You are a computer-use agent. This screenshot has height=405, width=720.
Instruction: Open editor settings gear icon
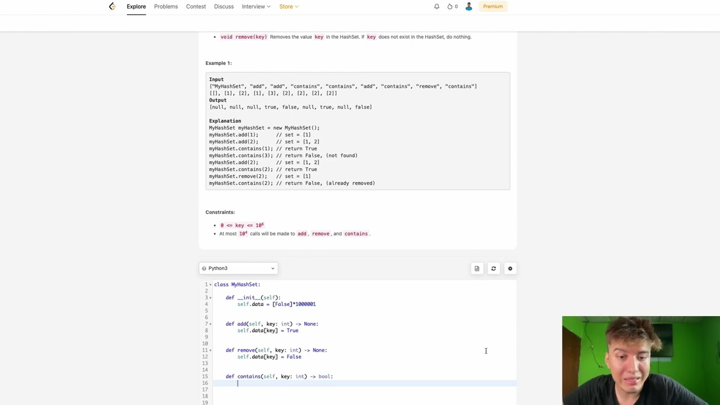[510, 268]
